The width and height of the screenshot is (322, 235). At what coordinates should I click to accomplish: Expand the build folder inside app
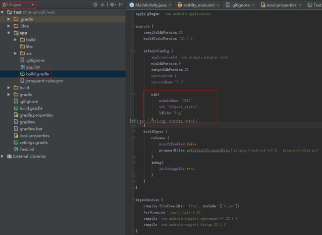click(x=15, y=40)
